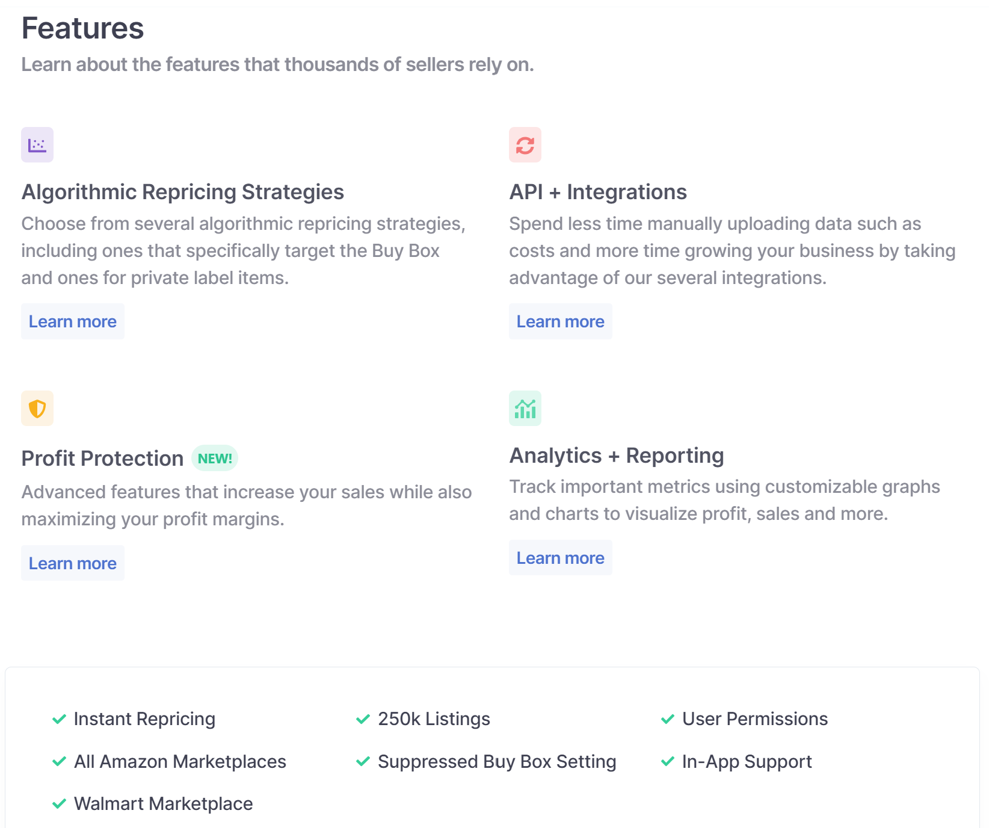Select the API + Integrations heading
The width and height of the screenshot is (989, 828).
[598, 192]
